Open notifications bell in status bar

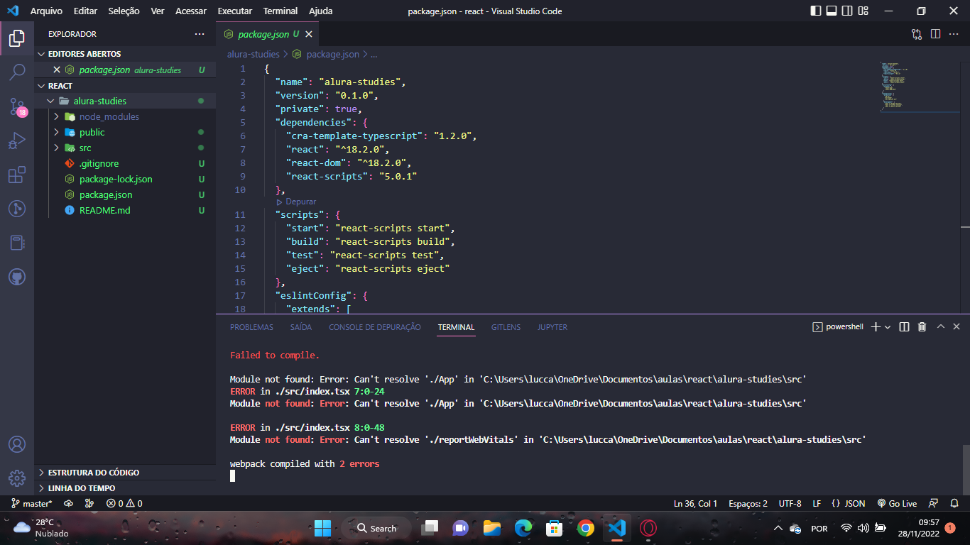point(954,504)
